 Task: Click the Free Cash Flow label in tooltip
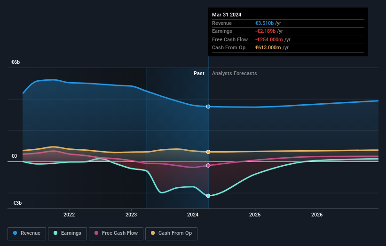click(230, 39)
